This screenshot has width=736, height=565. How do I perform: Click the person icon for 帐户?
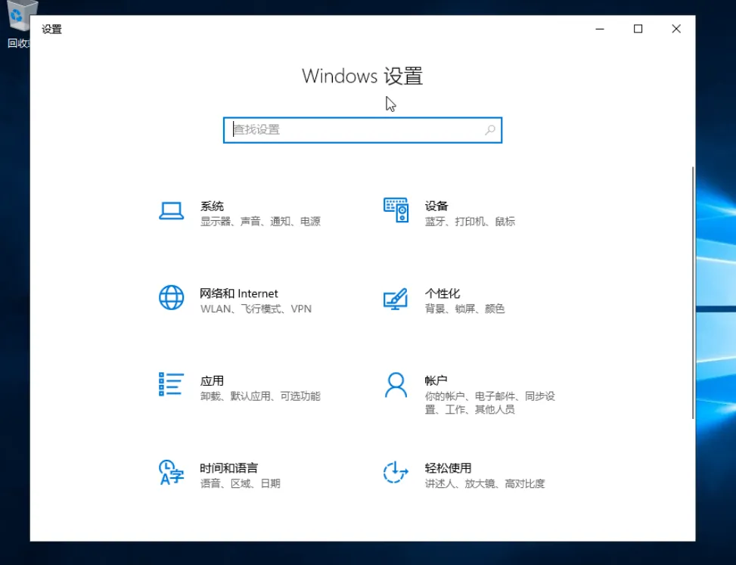[x=396, y=385]
